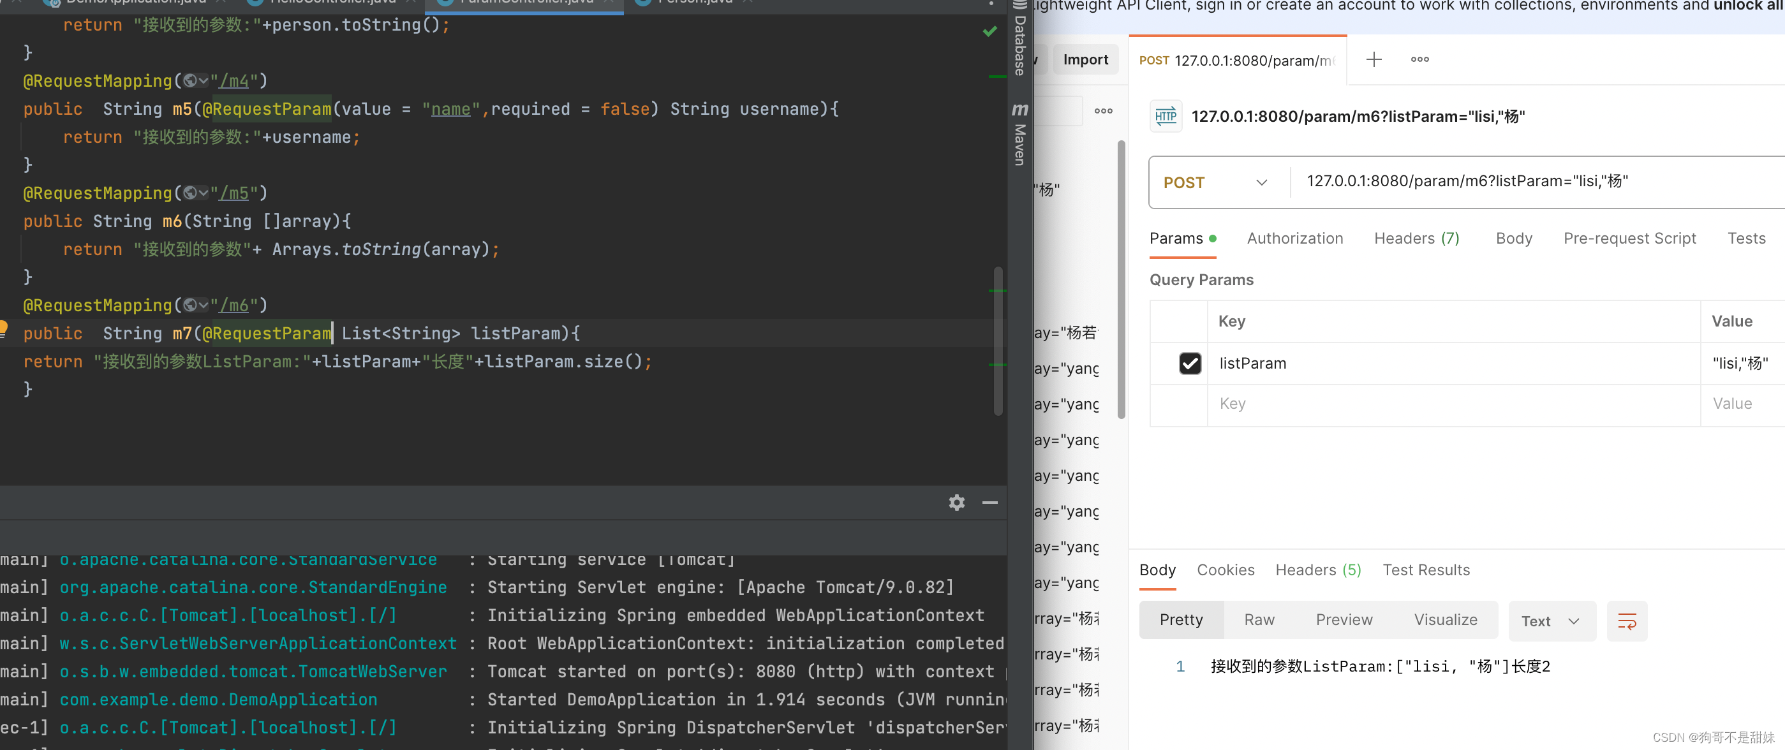This screenshot has width=1785, height=750.
Task: Click the HTTP request icon beside title
Action: 1166,116
